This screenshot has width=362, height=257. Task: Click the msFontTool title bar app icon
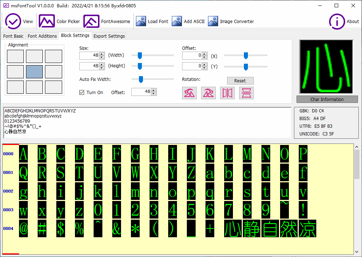click(6, 5)
